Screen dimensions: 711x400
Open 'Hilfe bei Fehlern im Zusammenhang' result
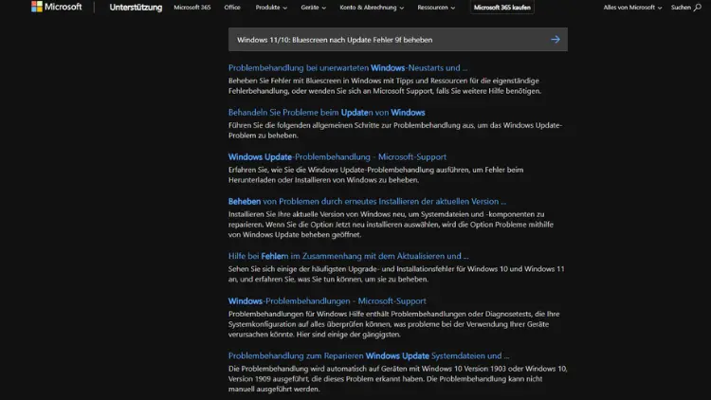348,256
